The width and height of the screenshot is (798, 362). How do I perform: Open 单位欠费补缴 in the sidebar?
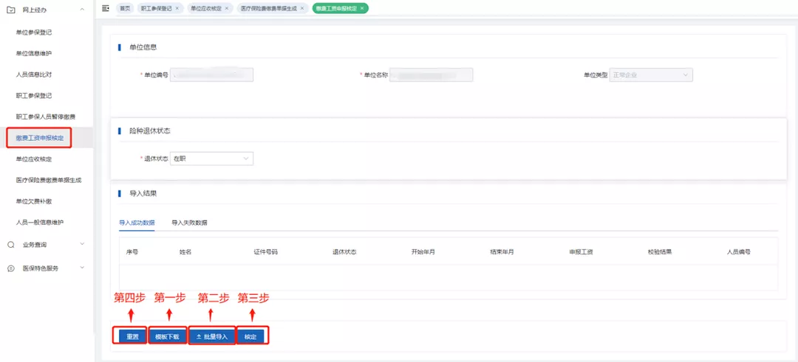pos(39,201)
